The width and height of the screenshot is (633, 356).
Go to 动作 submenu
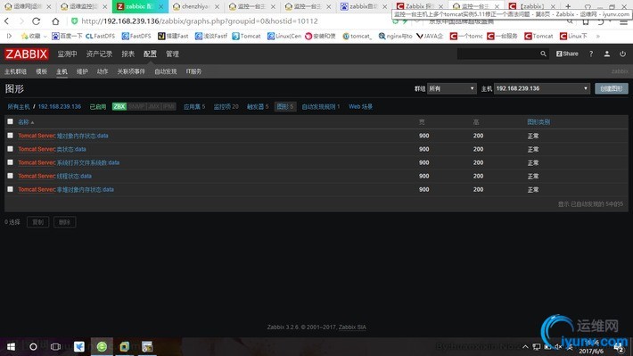tap(103, 71)
